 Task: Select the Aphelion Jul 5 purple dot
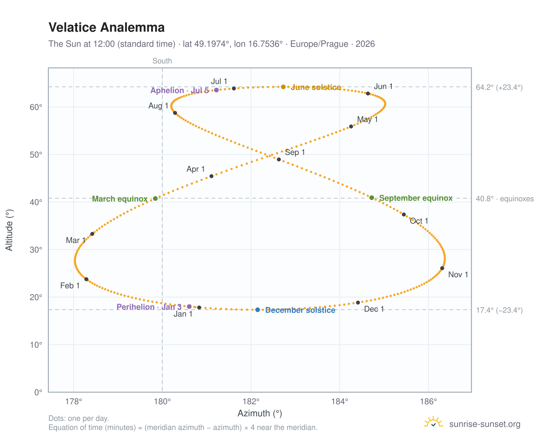(216, 90)
